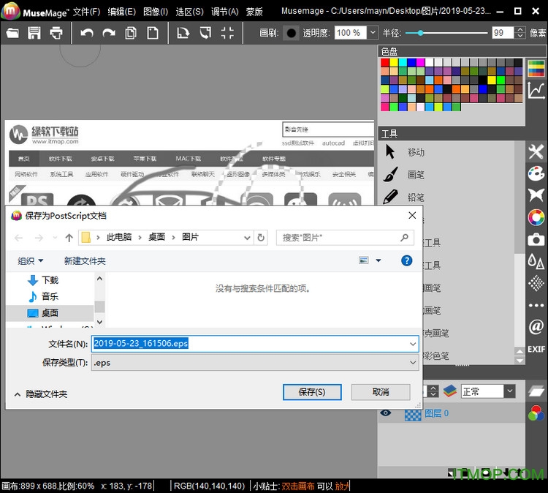The image size is (548, 493).
Task: Click the three dots more icon
Action: click(536, 306)
